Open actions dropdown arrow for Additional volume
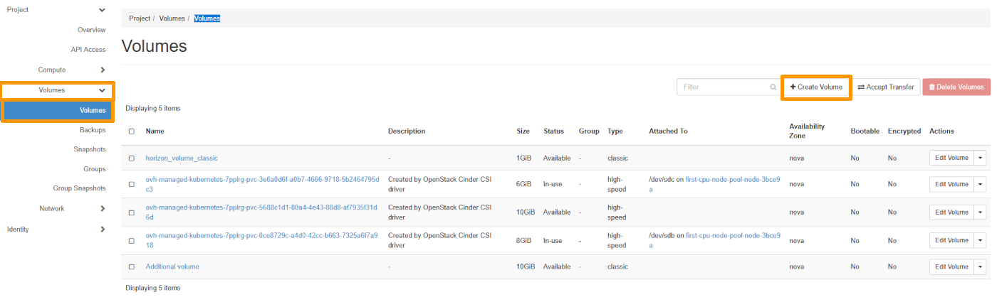997x297 pixels. point(981,266)
